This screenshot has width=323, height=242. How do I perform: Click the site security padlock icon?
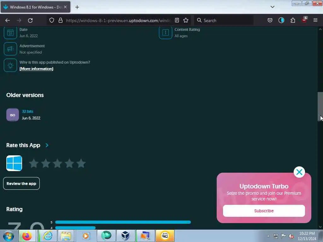click(60, 20)
